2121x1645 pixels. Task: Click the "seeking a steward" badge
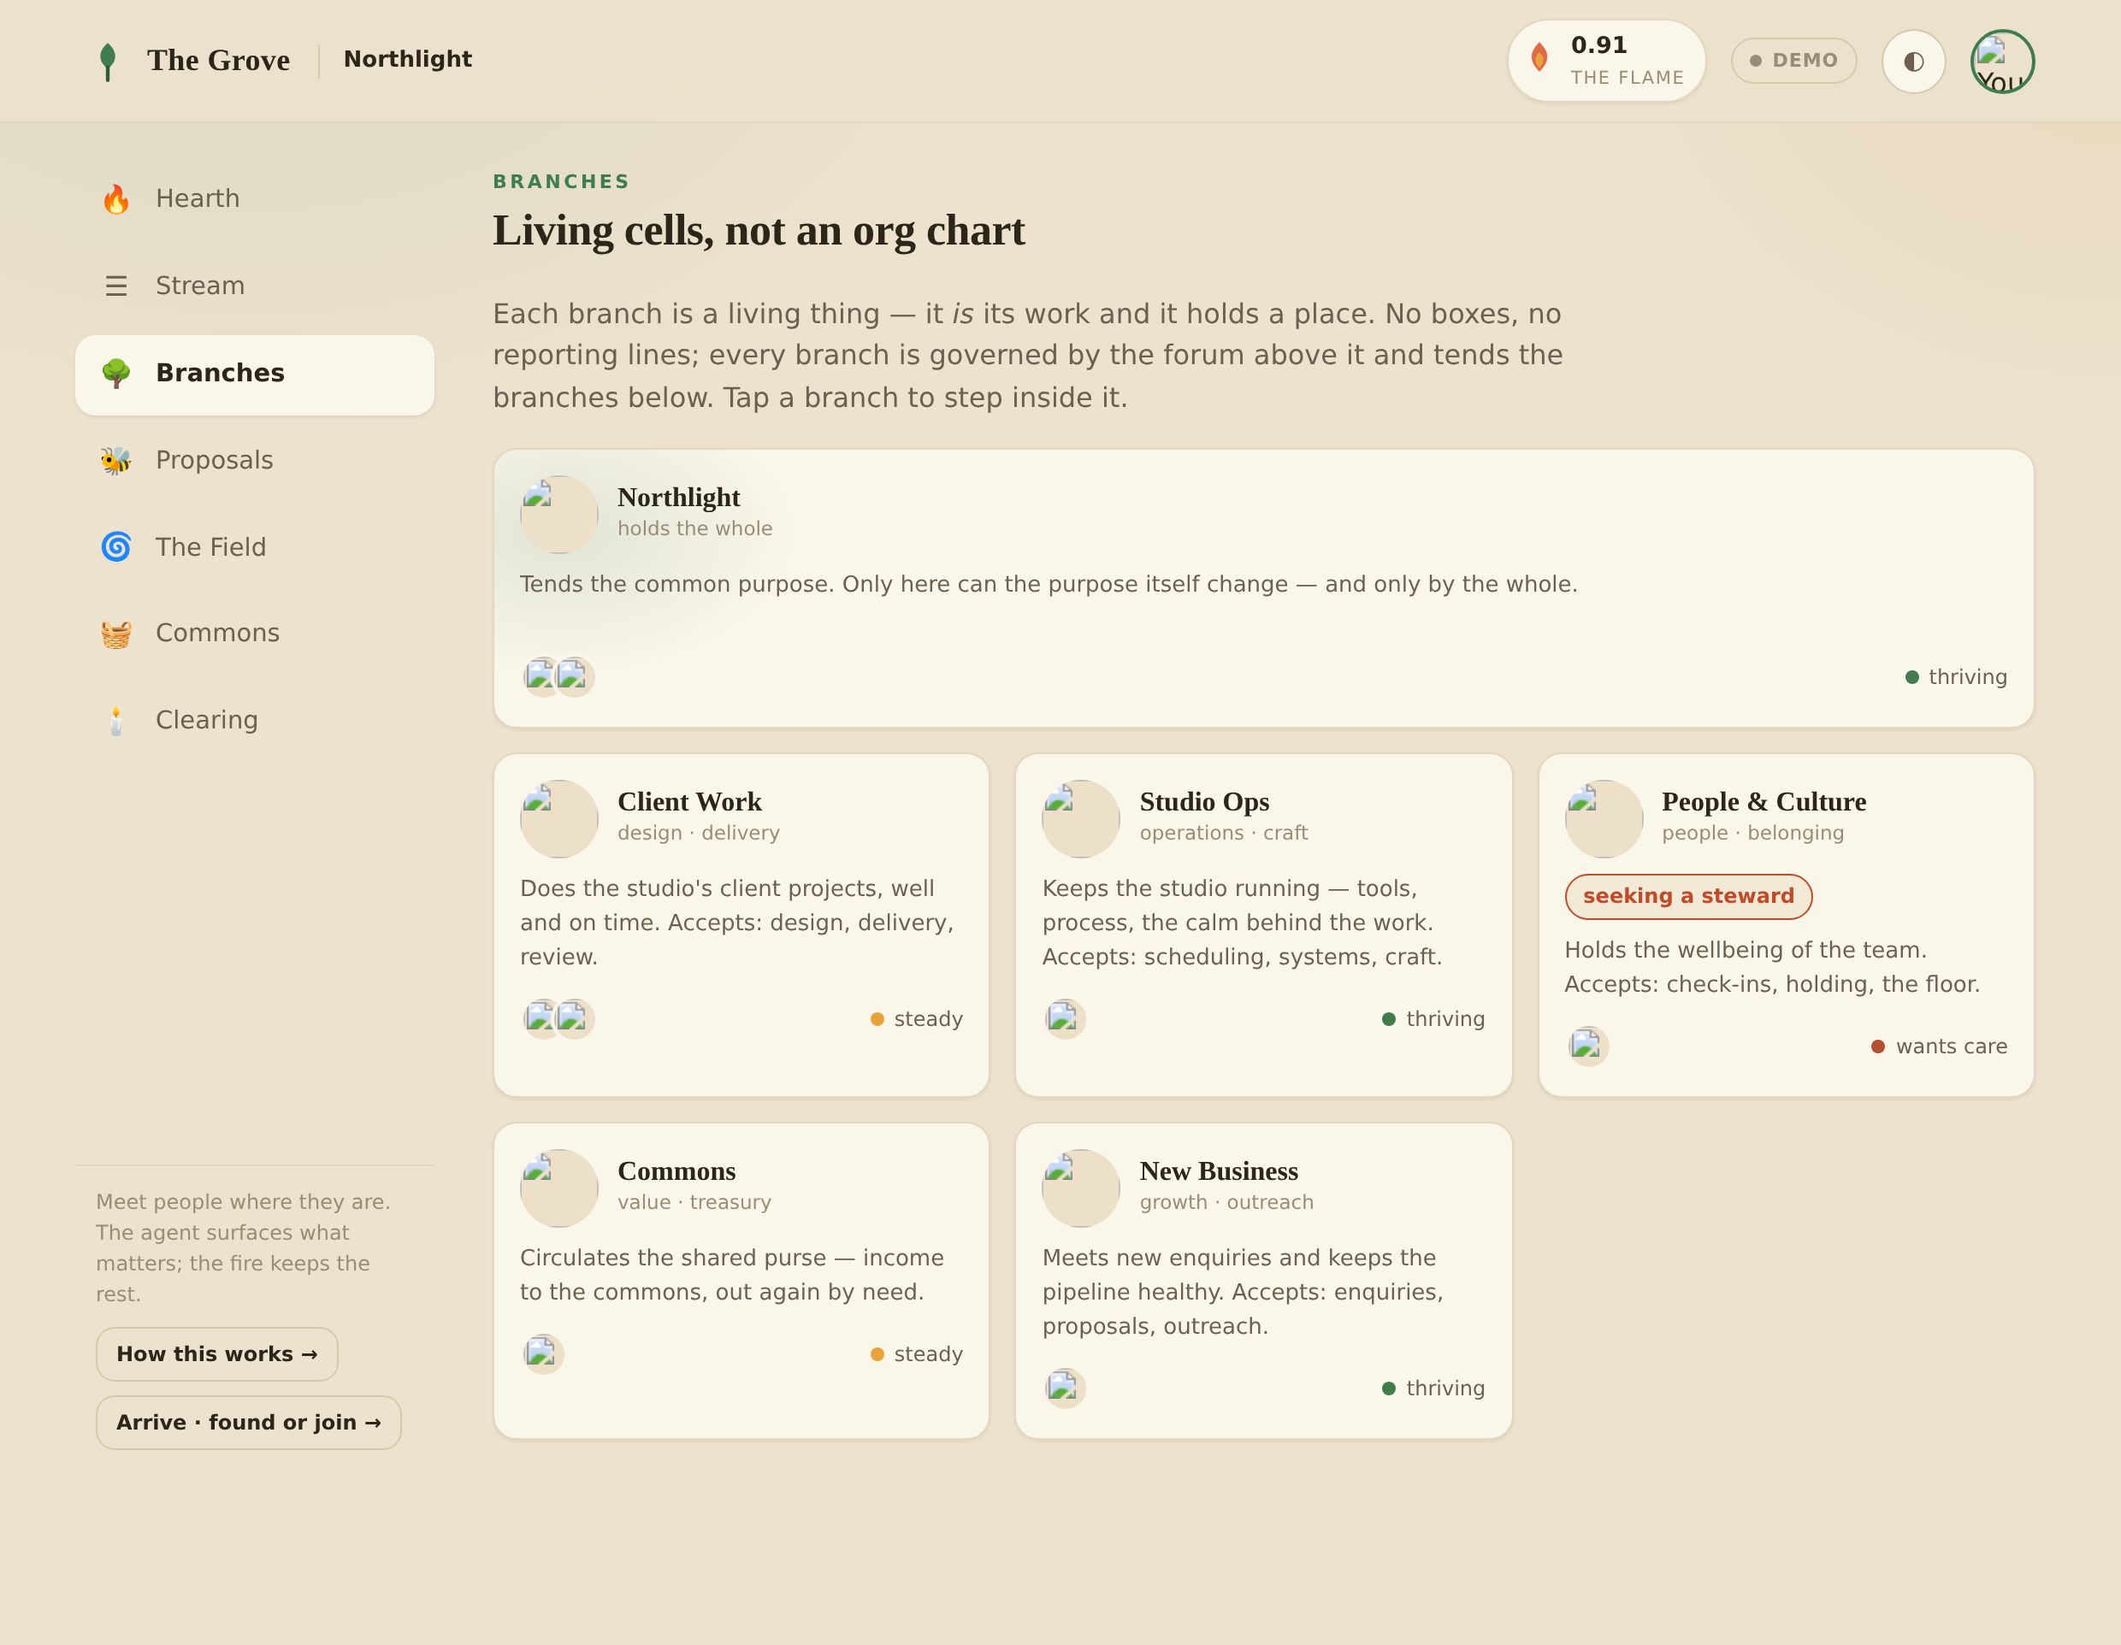click(x=1688, y=896)
